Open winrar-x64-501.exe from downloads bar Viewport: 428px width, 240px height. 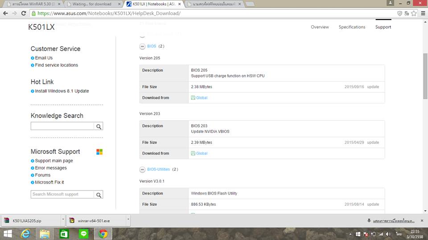(x=97, y=221)
